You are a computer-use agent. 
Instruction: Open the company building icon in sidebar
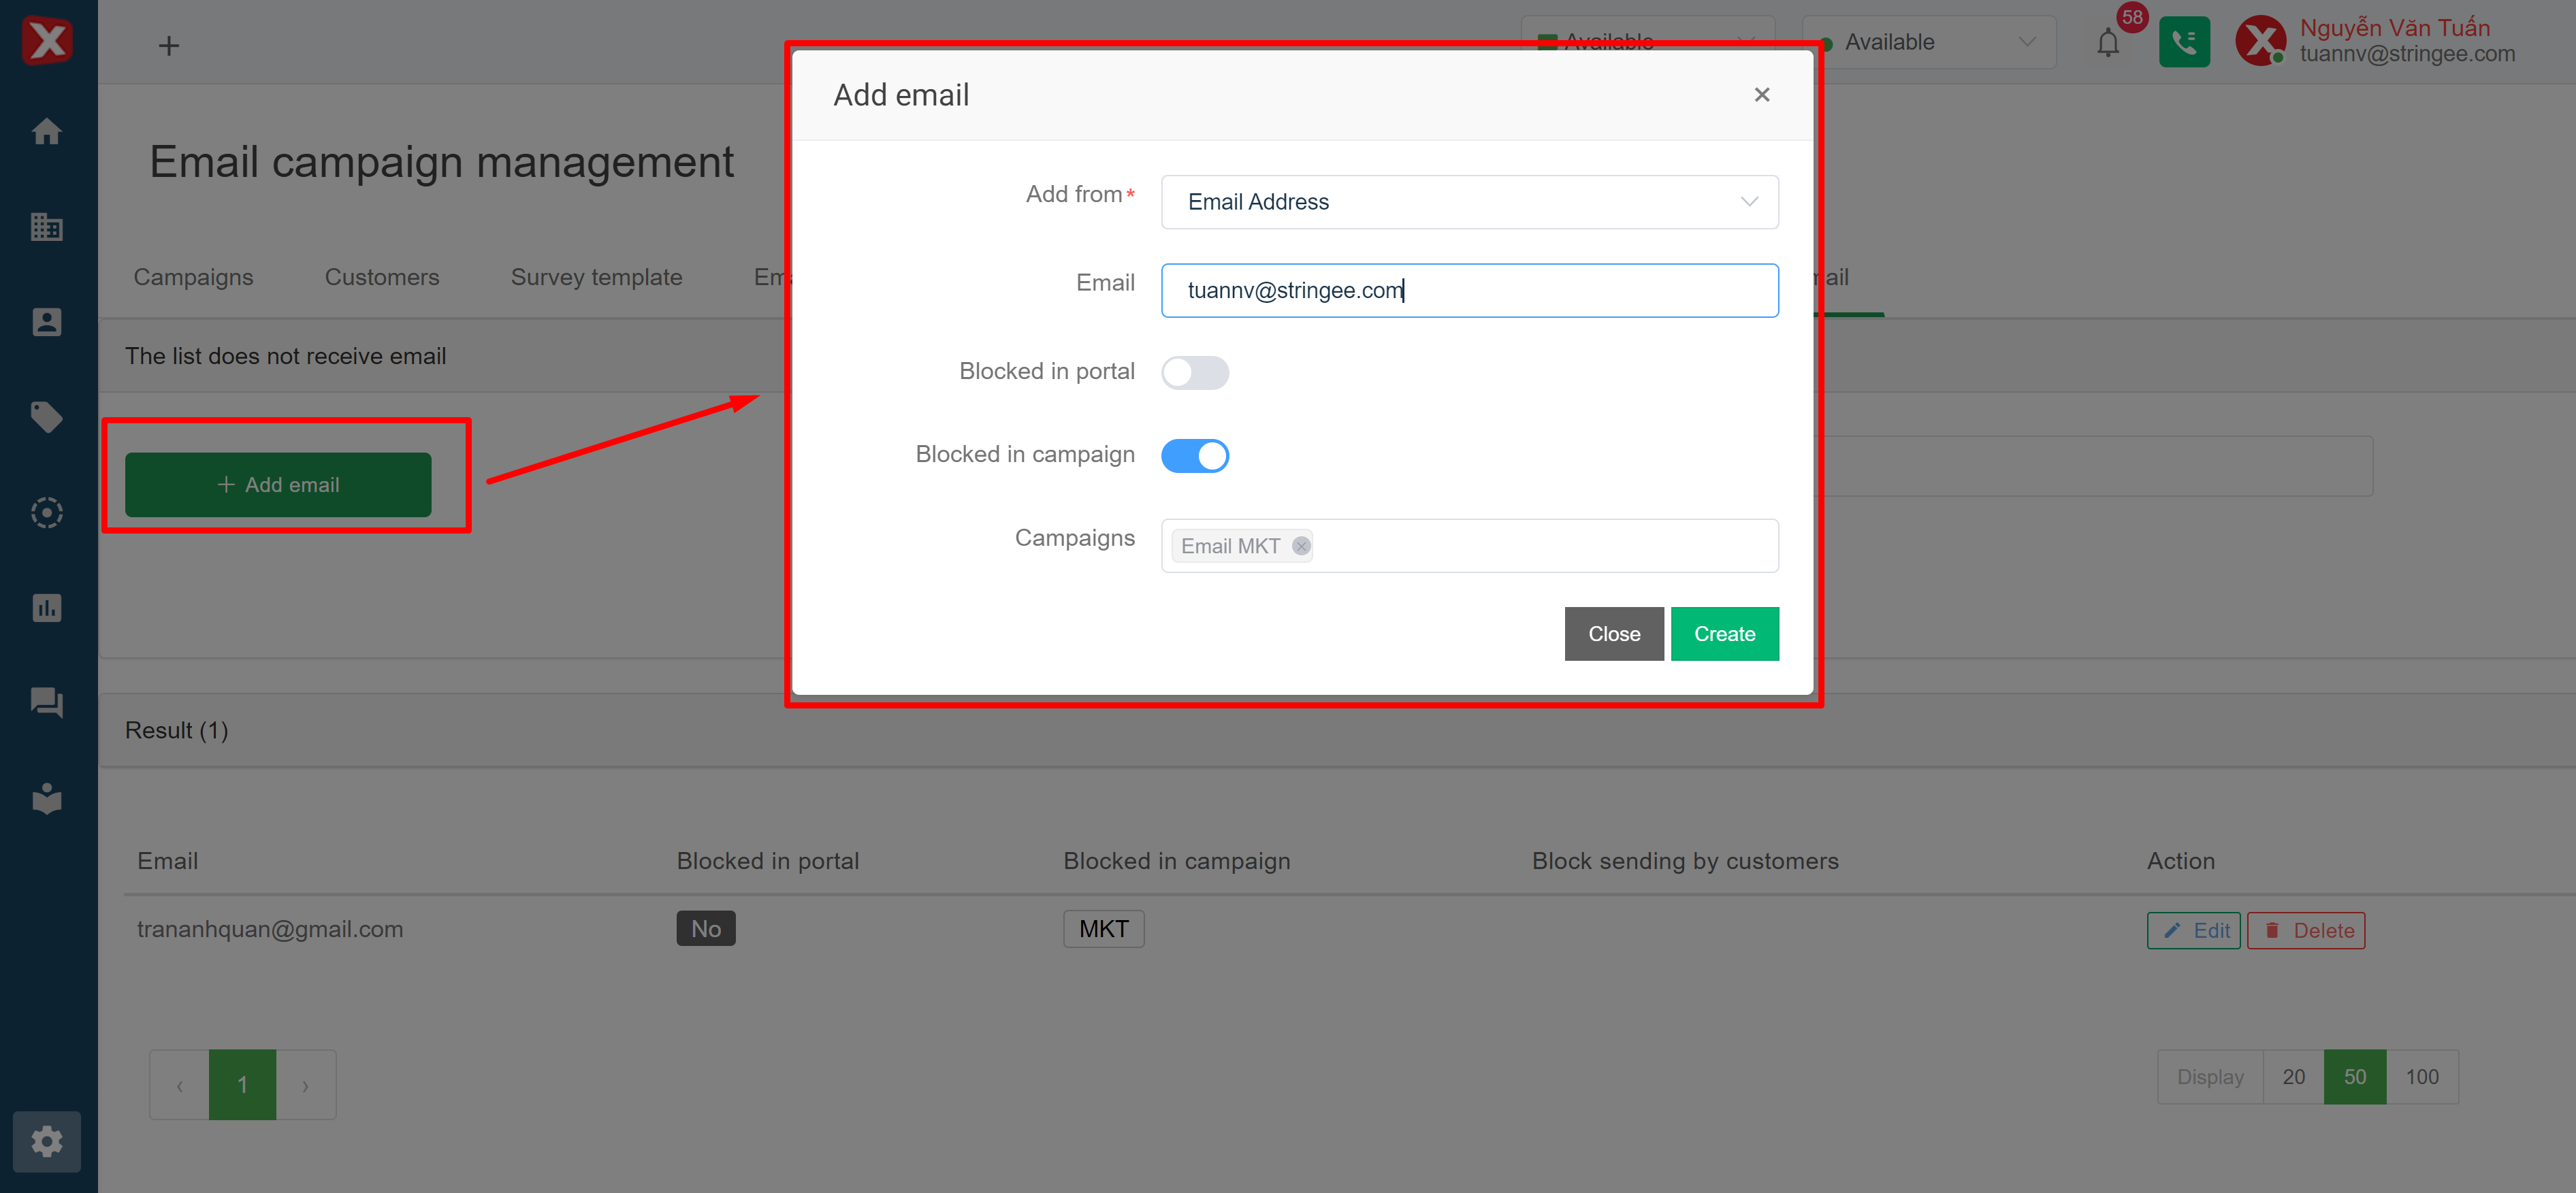pos(47,227)
